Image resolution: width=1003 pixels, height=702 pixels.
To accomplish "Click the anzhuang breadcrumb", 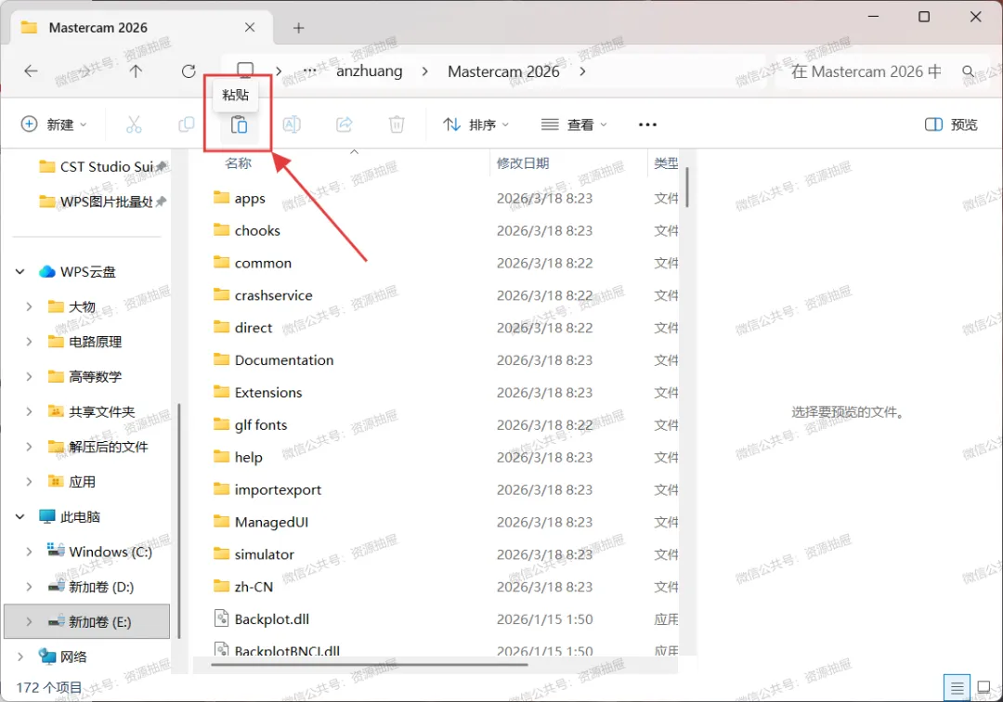I will (369, 71).
